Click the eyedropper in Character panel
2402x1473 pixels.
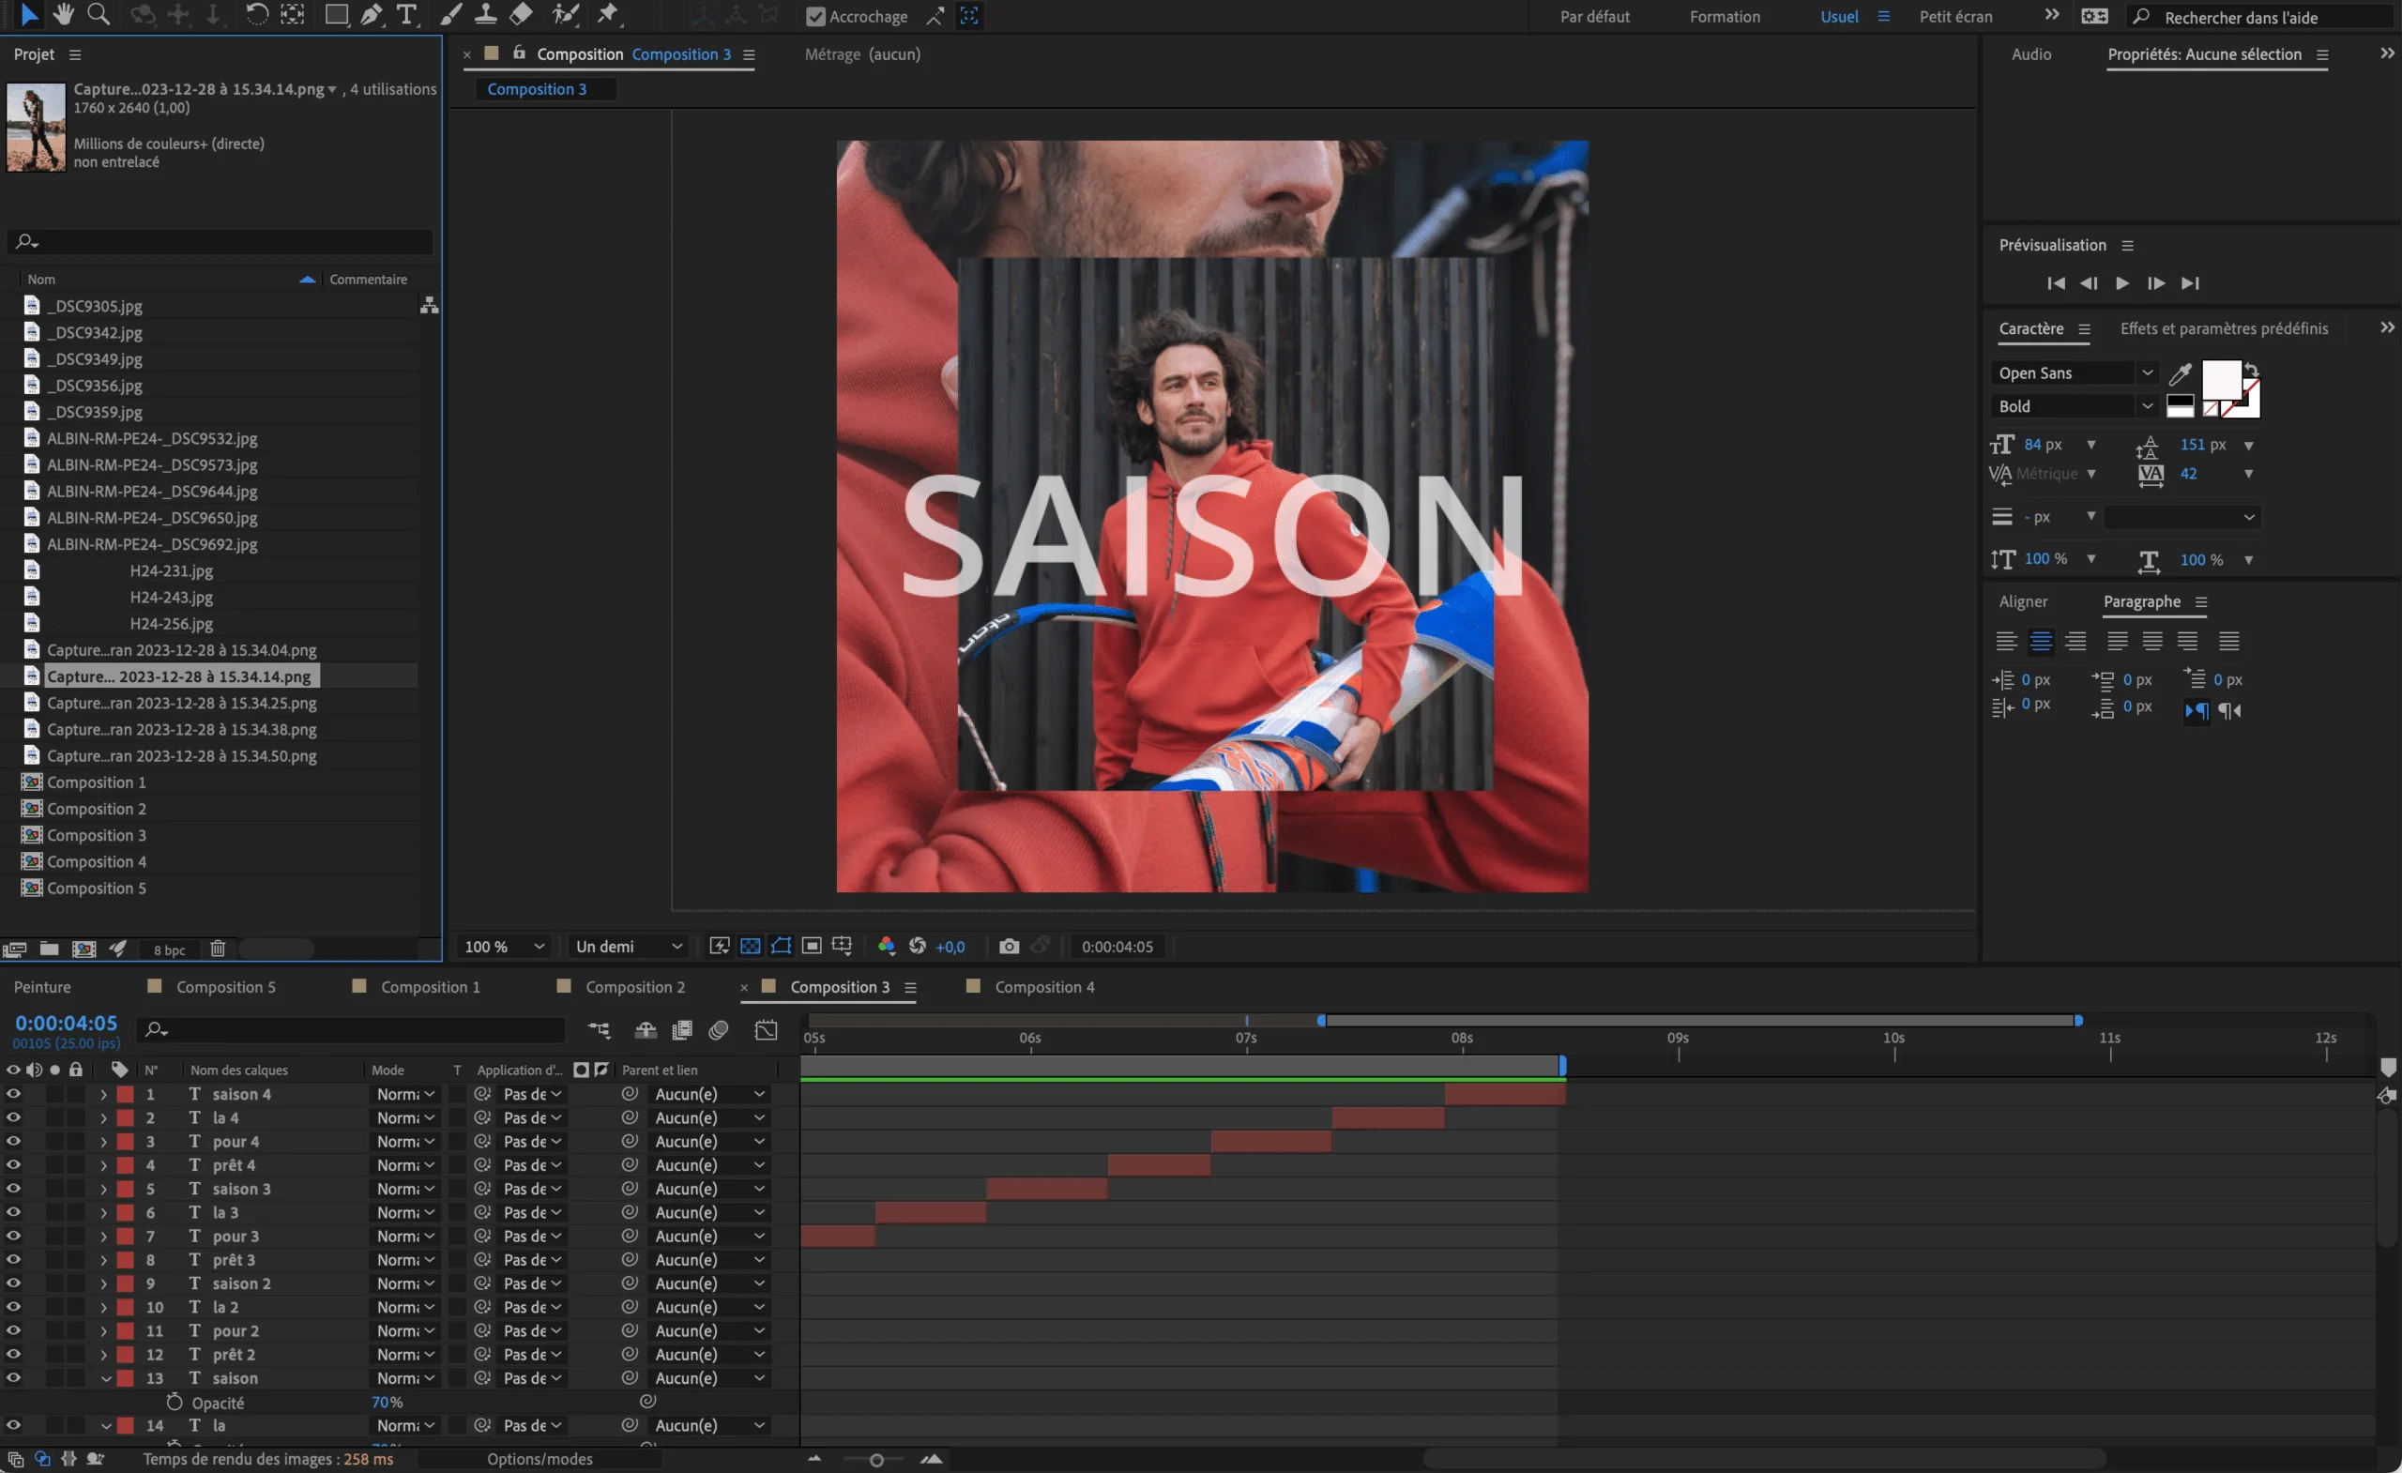click(2181, 373)
